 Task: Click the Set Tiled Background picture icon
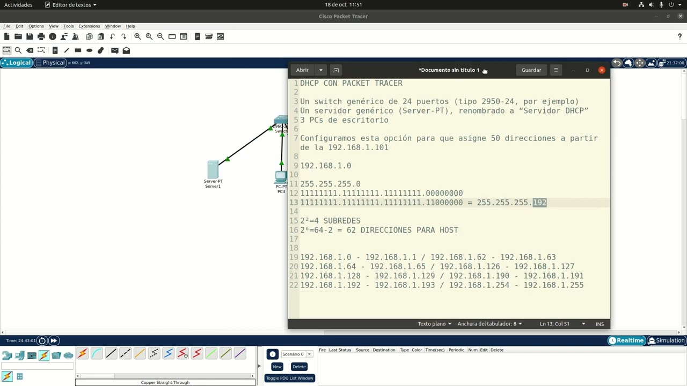coord(651,63)
